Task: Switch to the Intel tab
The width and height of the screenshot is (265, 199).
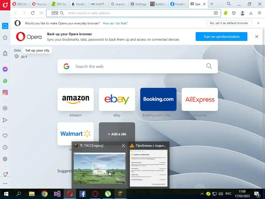Action: 99,4
